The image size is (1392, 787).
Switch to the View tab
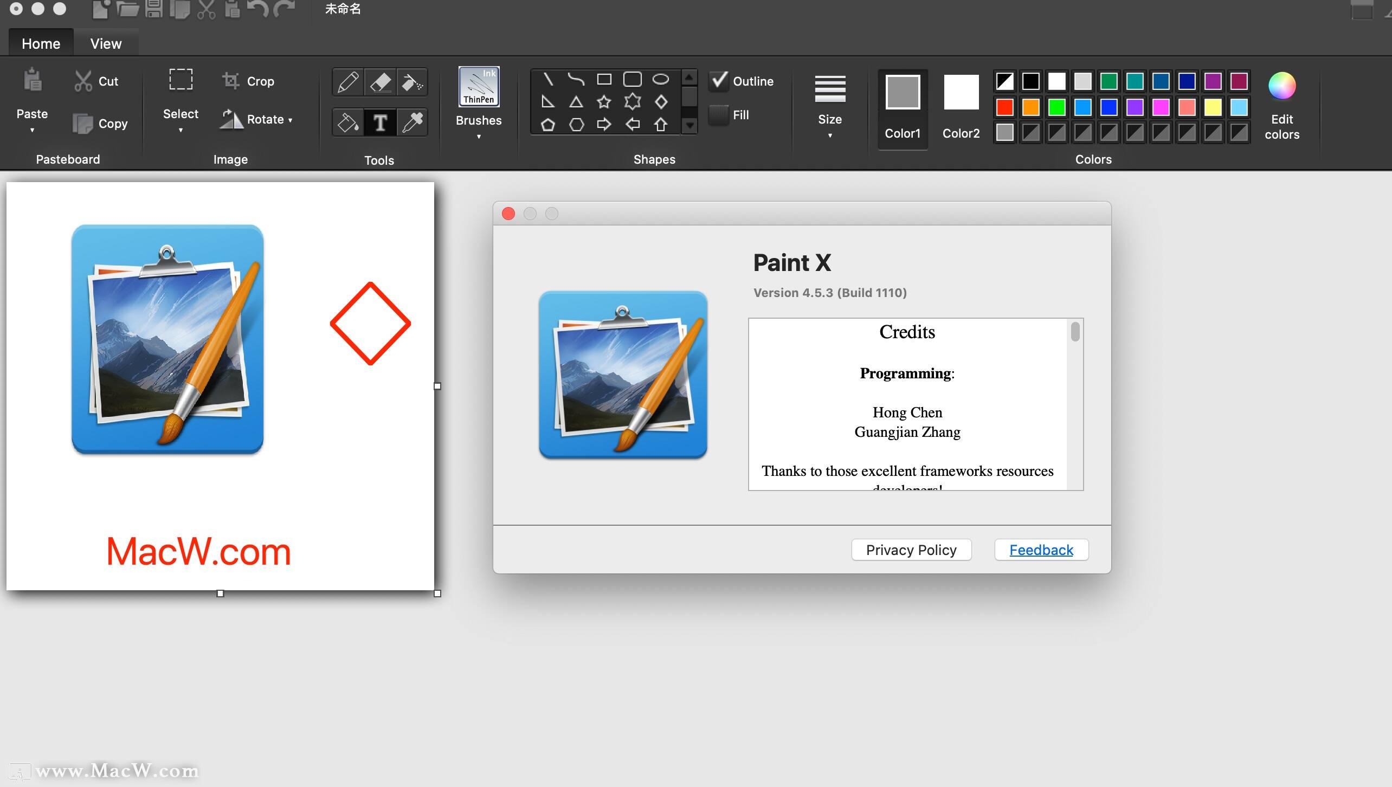105,43
